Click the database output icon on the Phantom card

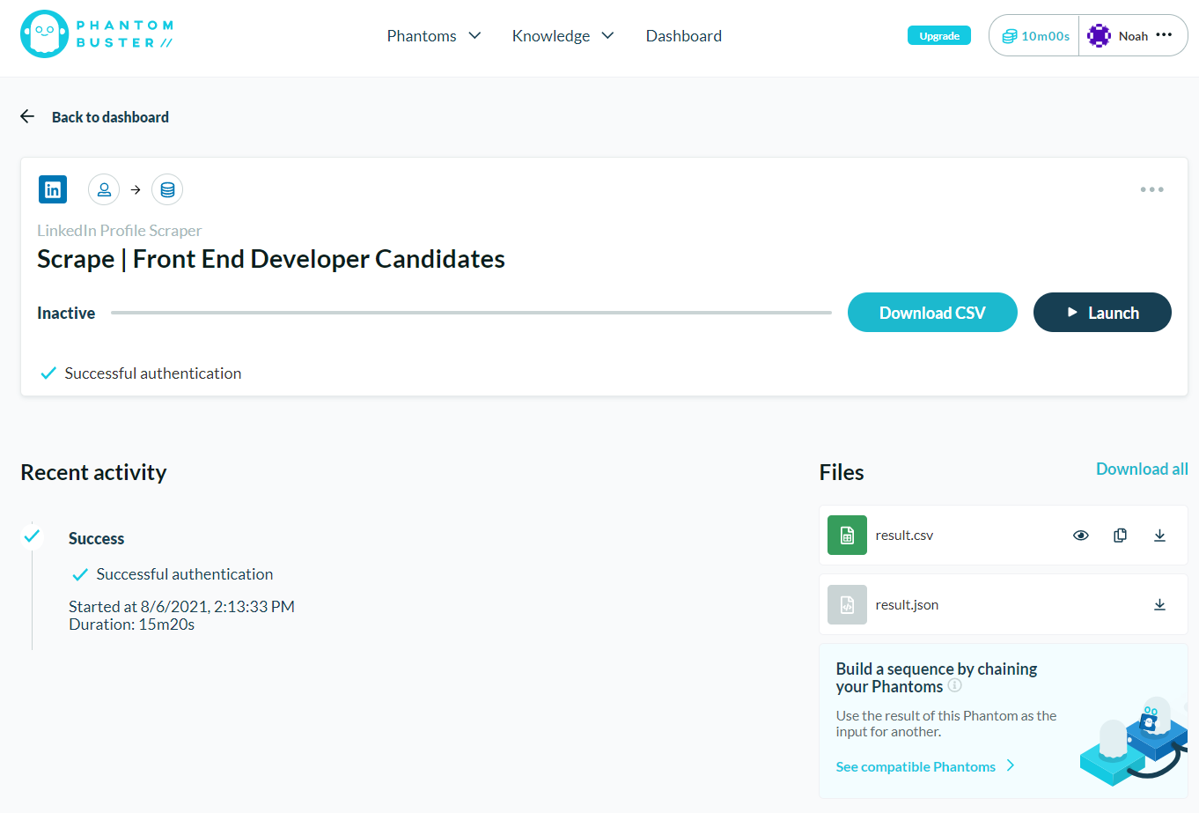[167, 188]
